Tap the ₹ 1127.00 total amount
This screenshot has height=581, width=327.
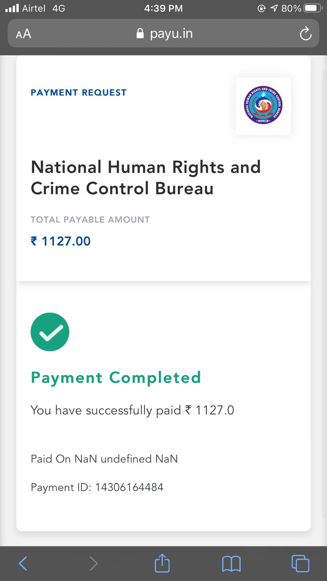coord(61,241)
